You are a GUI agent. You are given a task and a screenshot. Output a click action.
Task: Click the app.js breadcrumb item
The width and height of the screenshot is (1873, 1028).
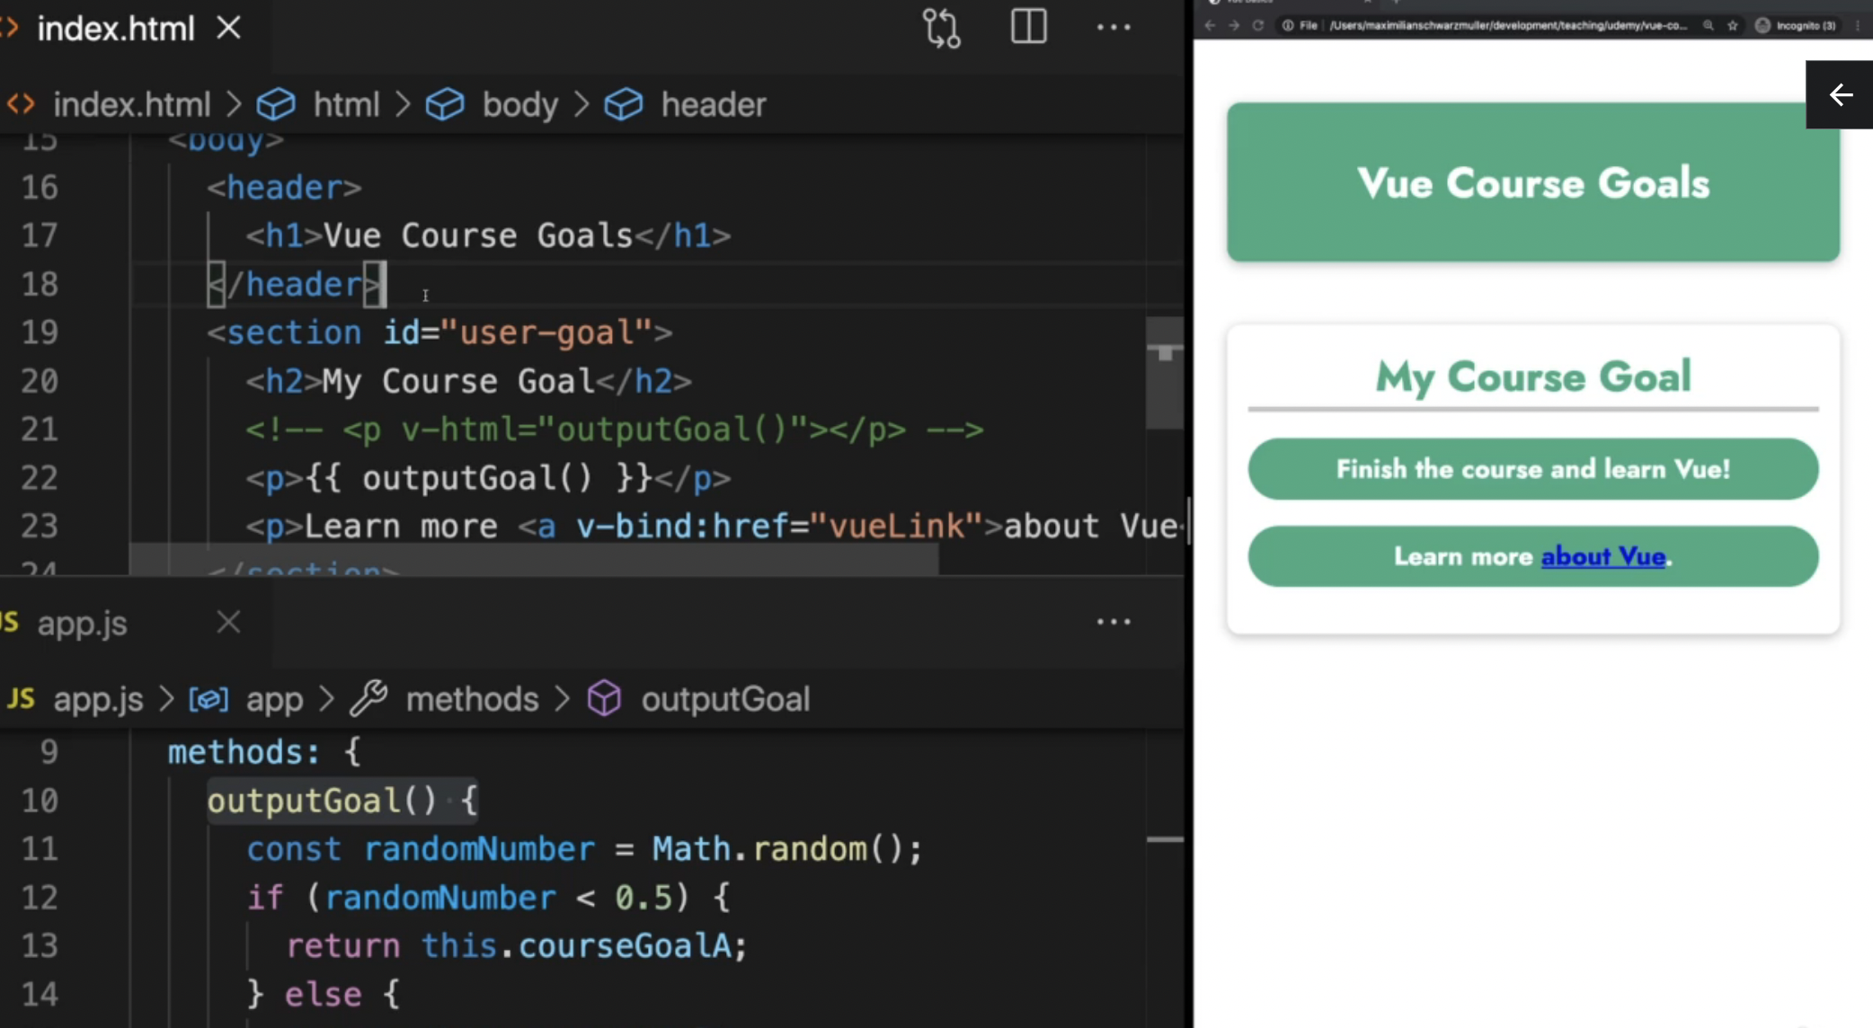pos(98,699)
